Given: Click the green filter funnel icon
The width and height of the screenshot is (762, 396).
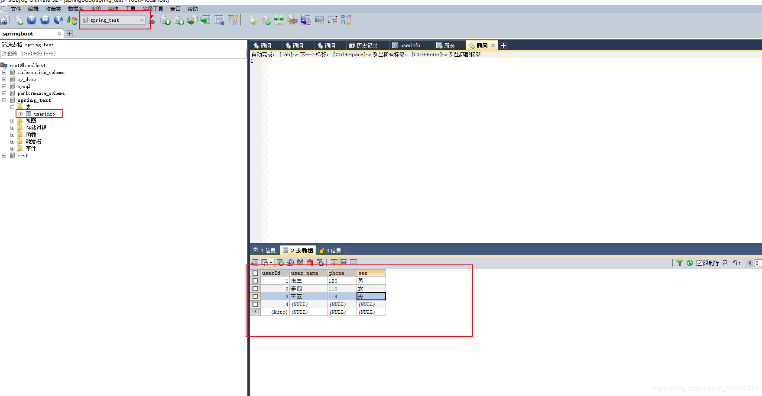Looking at the screenshot, I should coord(680,263).
